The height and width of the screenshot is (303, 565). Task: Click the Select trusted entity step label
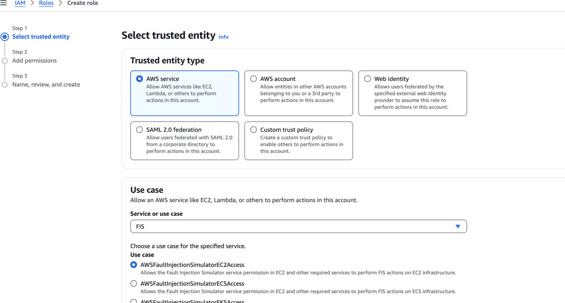click(41, 37)
